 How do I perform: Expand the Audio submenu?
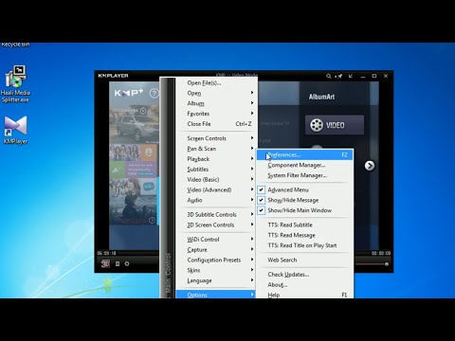[x=217, y=200]
